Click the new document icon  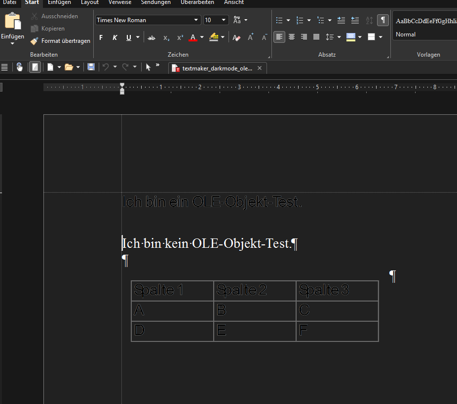click(x=50, y=67)
